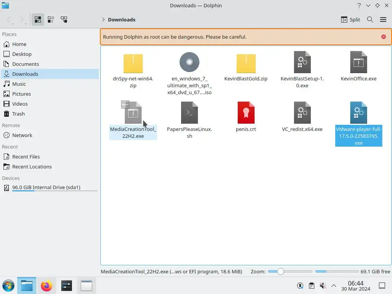Select KevinBlastSetup-1.0.exe installer icon

click(x=302, y=62)
